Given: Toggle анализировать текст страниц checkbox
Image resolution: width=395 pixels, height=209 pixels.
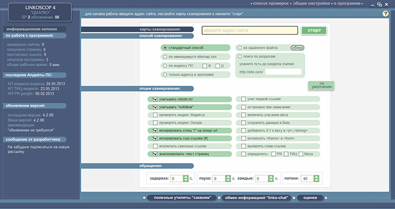Looking at the screenshot, I should (155, 154).
